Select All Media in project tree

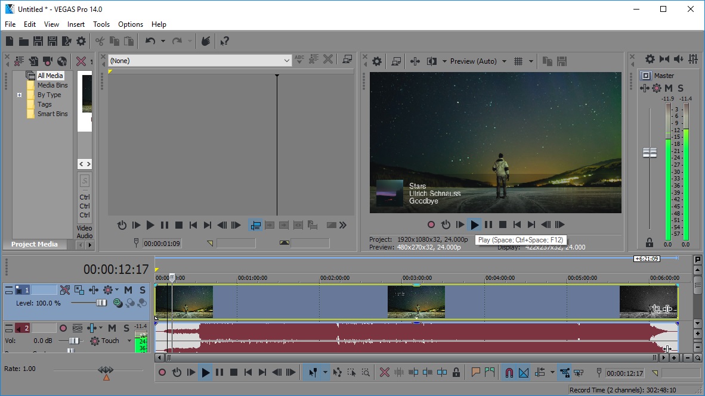(50, 76)
